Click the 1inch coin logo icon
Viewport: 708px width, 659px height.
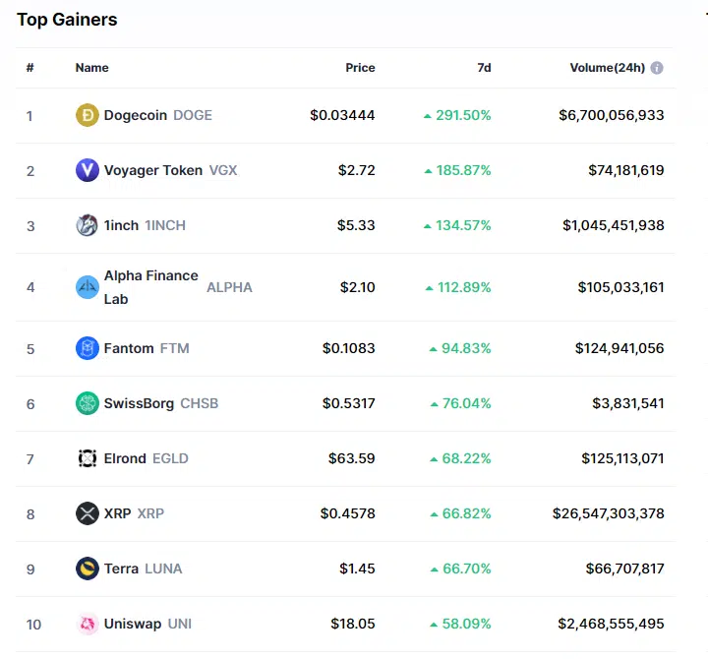pyautogui.click(x=88, y=225)
